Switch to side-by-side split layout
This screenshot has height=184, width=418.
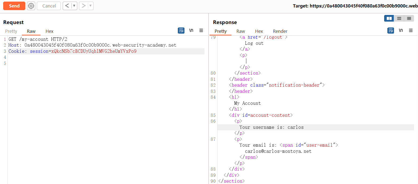pyautogui.click(x=389, y=18)
